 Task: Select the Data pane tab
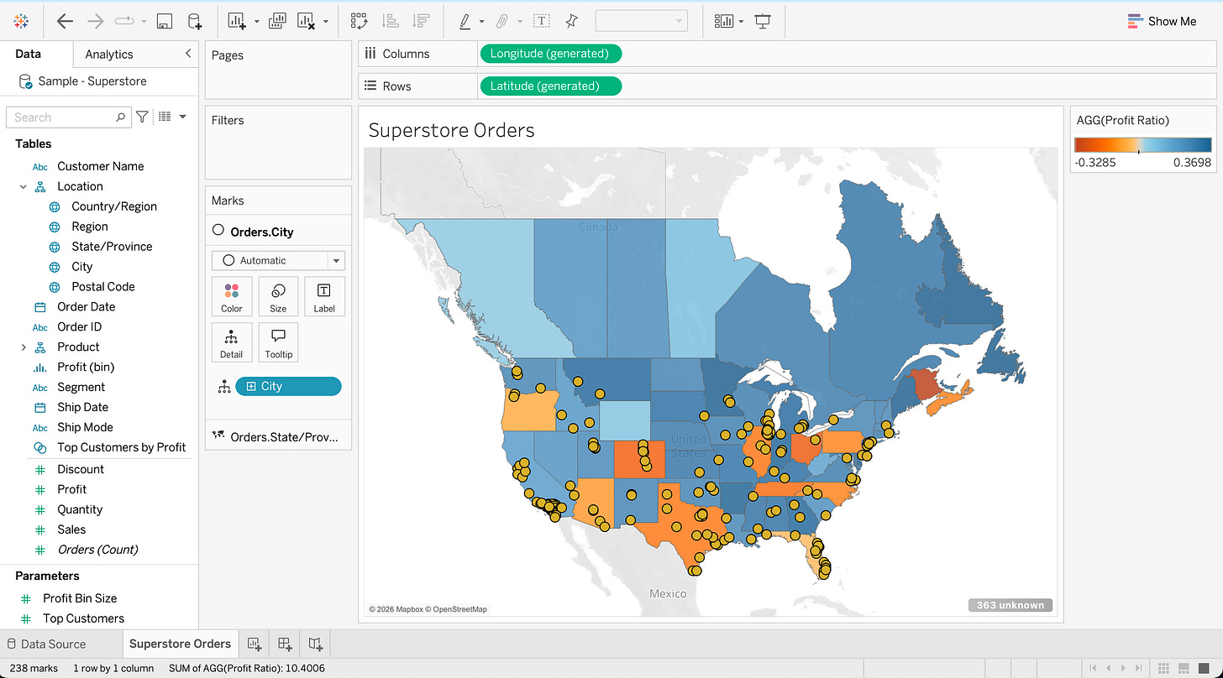pyautogui.click(x=29, y=54)
